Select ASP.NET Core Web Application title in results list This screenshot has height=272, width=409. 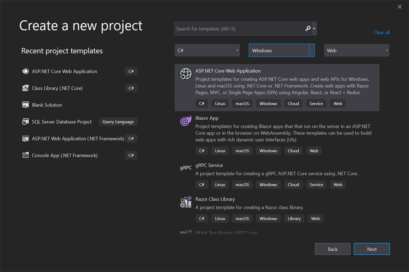228,71
